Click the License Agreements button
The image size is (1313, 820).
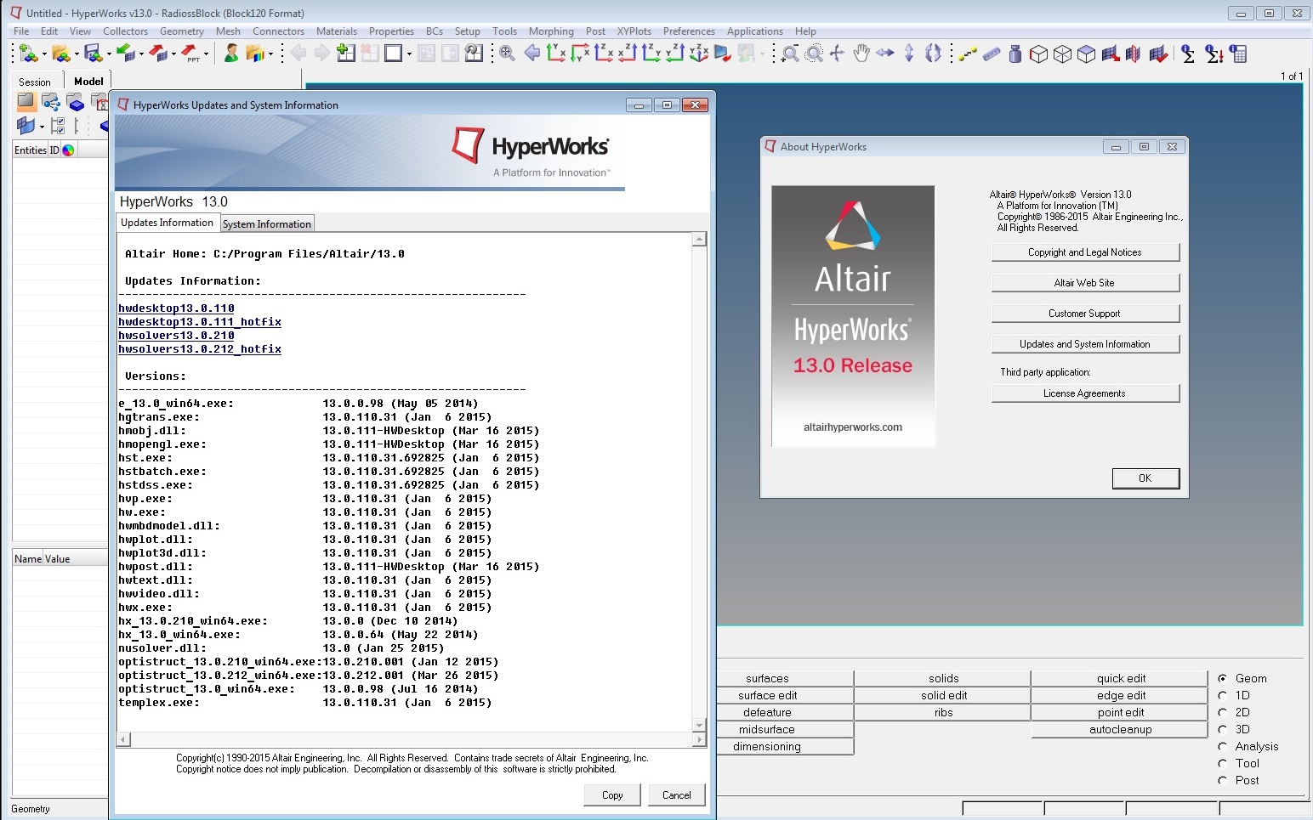[x=1085, y=393]
